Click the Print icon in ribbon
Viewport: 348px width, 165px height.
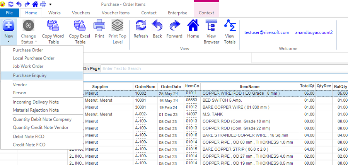[99, 26]
